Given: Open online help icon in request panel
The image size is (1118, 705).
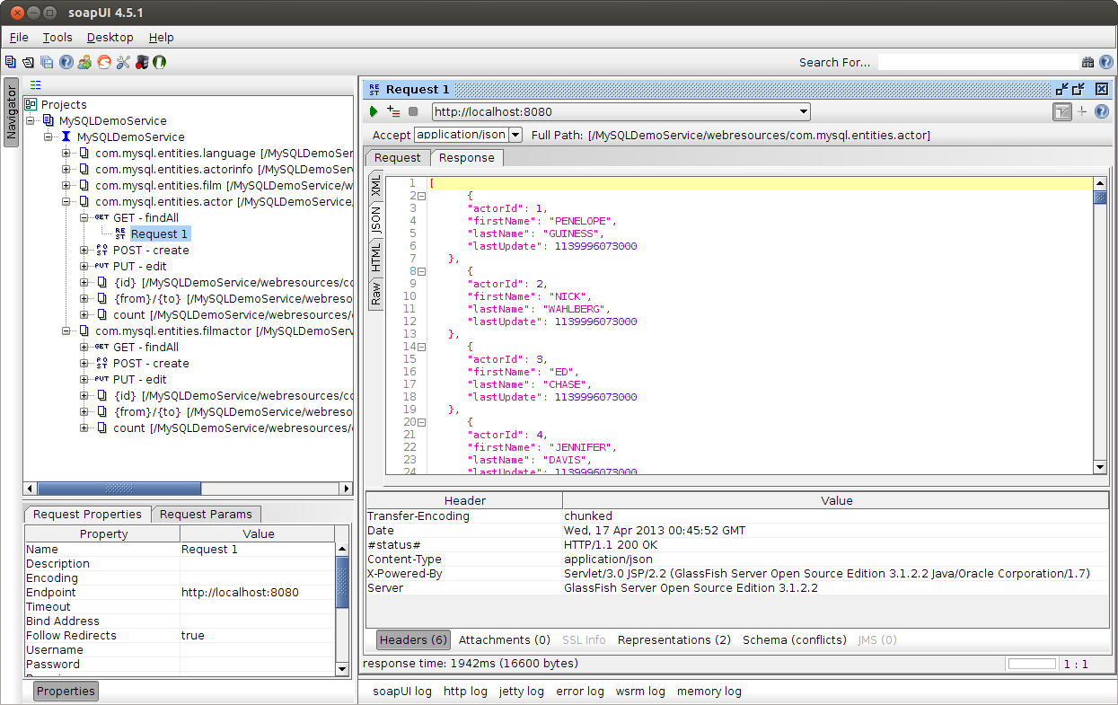Looking at the screenshot, I should [x=1101, y=111].
